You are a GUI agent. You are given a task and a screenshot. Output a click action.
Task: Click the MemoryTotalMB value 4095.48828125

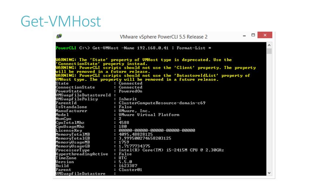pyautogui.click(x=136, y=135)
